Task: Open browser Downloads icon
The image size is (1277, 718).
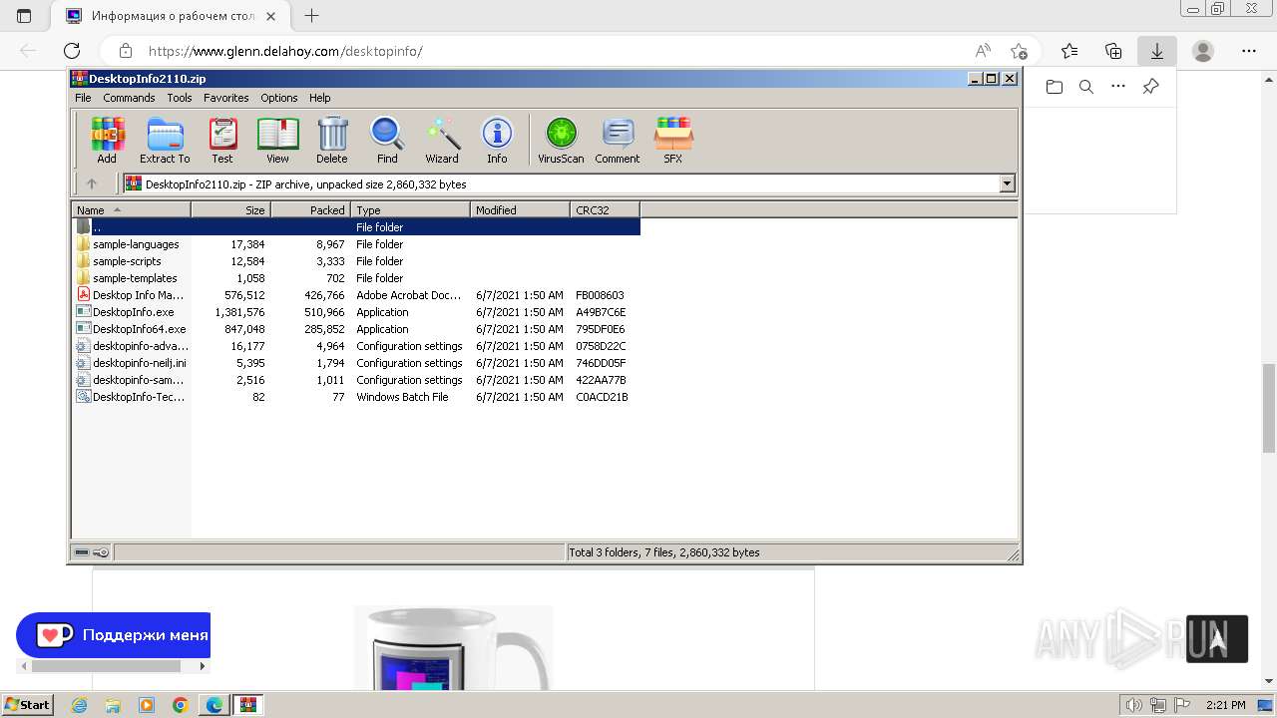Action: point(1156,51)
